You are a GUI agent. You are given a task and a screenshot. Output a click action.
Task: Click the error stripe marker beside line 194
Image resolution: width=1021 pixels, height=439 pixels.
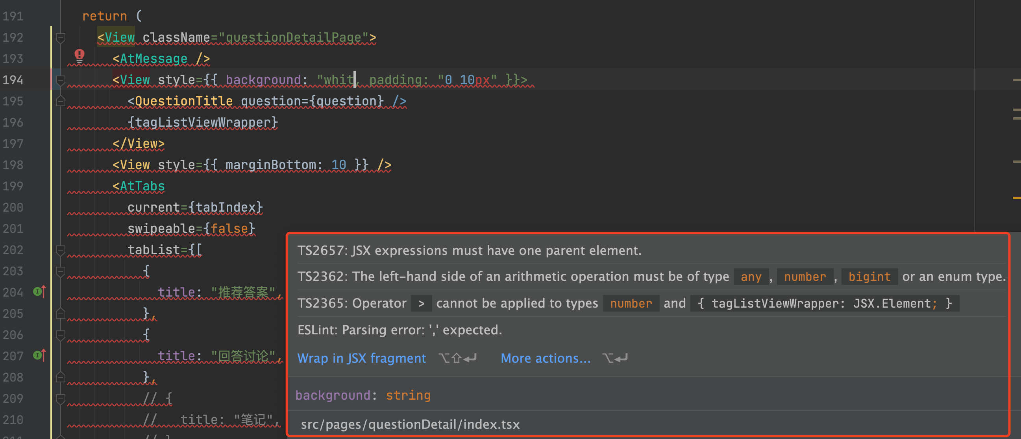1016,80
